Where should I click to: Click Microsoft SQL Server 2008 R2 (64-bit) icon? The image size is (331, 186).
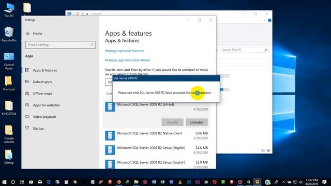coord(110,107)
